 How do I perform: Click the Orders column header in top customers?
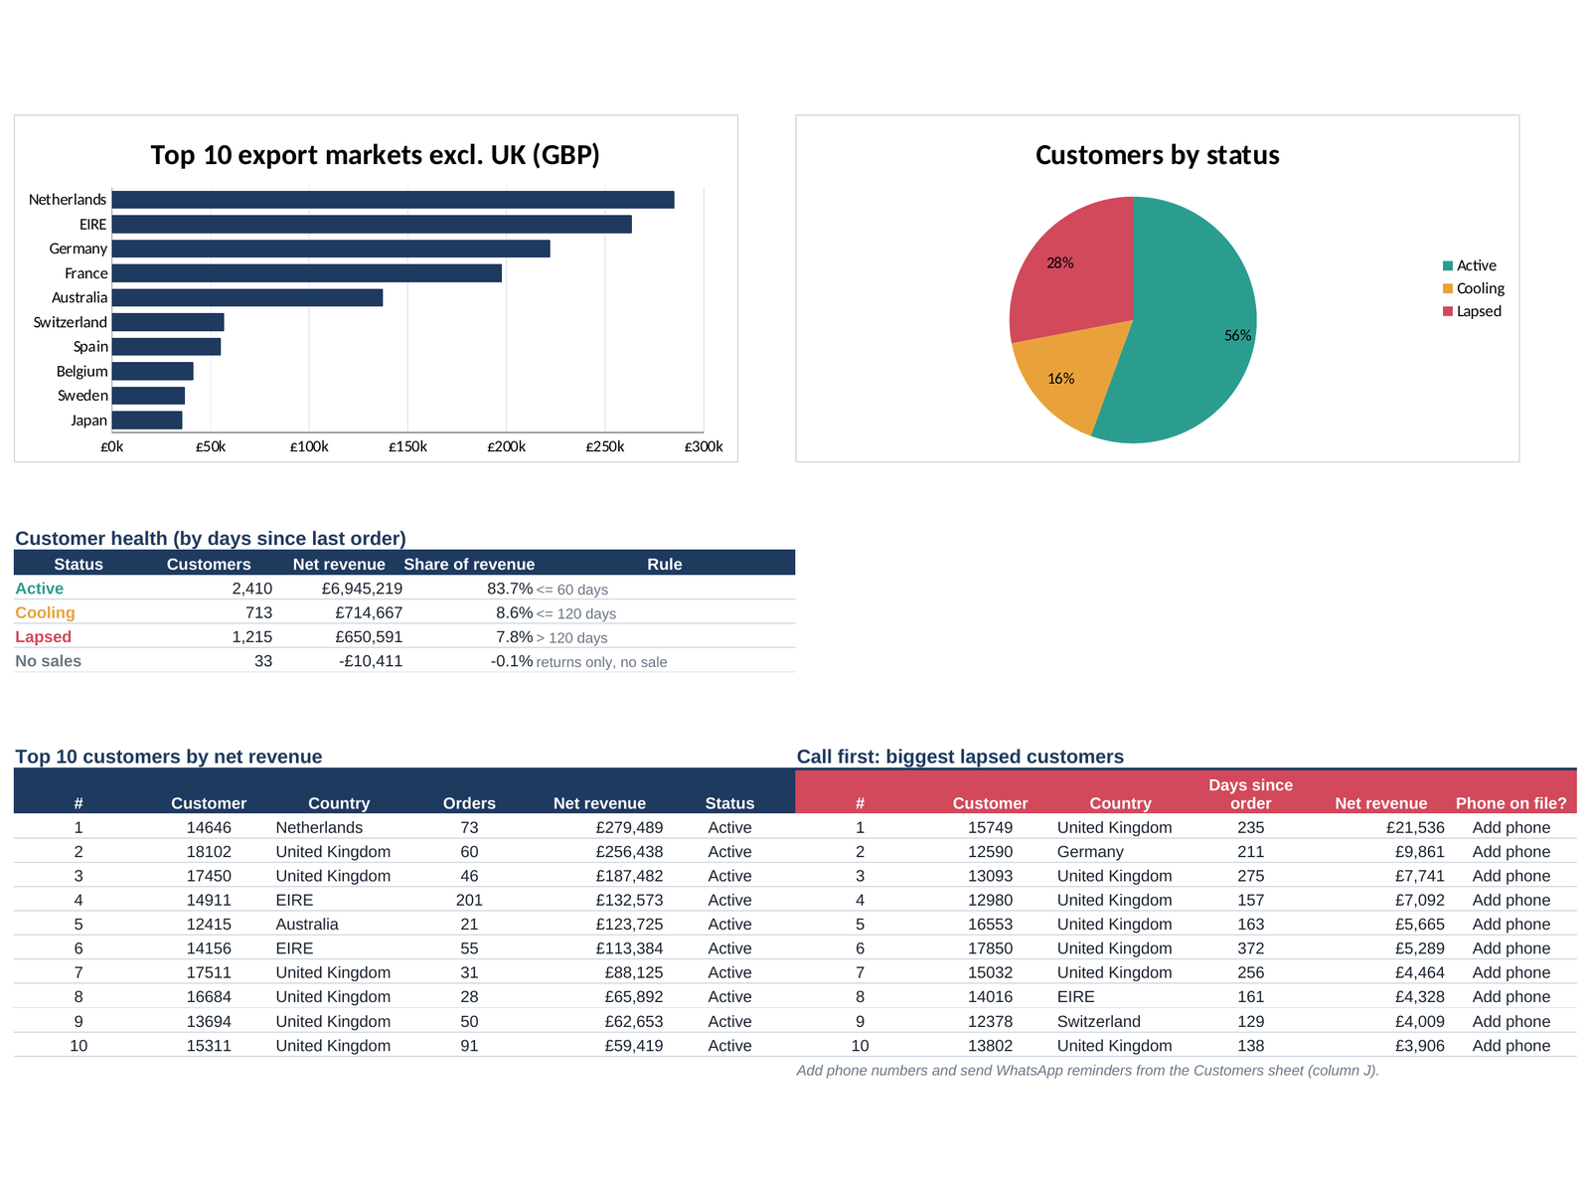click(469, 803)
